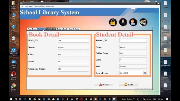Select the Opera Browser desktop shortcut

tap(13, 76)
